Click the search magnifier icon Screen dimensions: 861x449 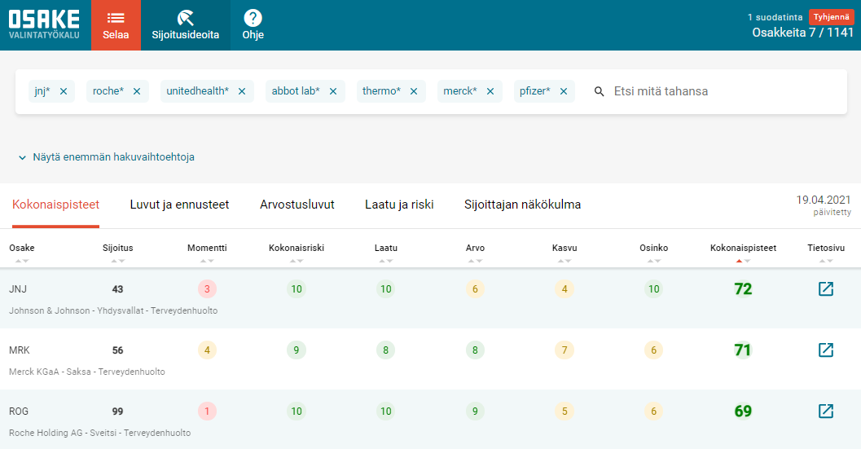coord(600,91)
